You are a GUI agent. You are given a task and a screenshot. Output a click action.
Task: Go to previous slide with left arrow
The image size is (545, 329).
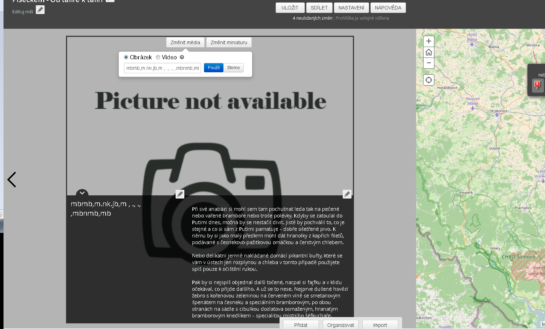12,180
